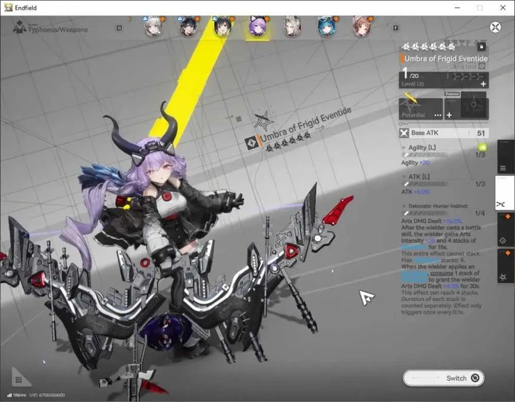The image size is (515, 402).
Task: Click the Detonate: Hunter Instinct skill label
Action: (438, 206)
